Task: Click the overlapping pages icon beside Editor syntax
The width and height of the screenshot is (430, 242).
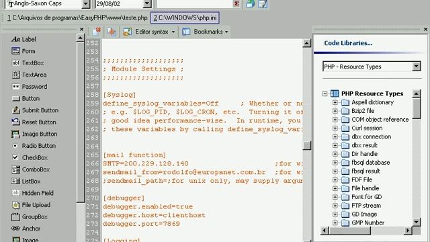Action: click(x=112, y=32)
